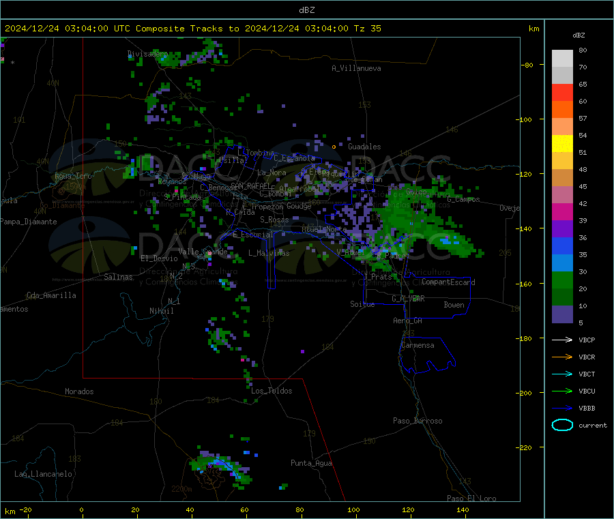Viewport: 614px width, 519px height.
Task: Click the 'L_Malvinas' map label
Action: click(269, 253)
